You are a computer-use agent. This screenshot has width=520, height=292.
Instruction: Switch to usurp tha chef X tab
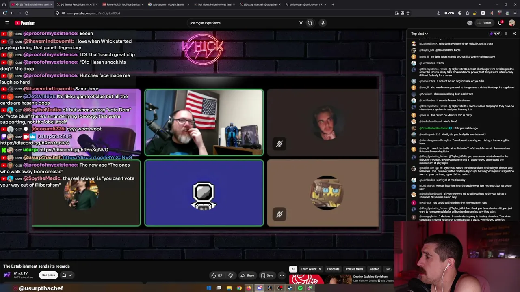point(260,4)
